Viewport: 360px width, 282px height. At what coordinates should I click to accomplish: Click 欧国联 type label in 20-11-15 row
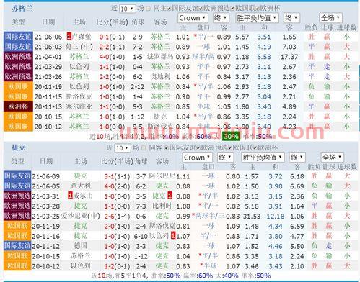[x=18, y=96]
